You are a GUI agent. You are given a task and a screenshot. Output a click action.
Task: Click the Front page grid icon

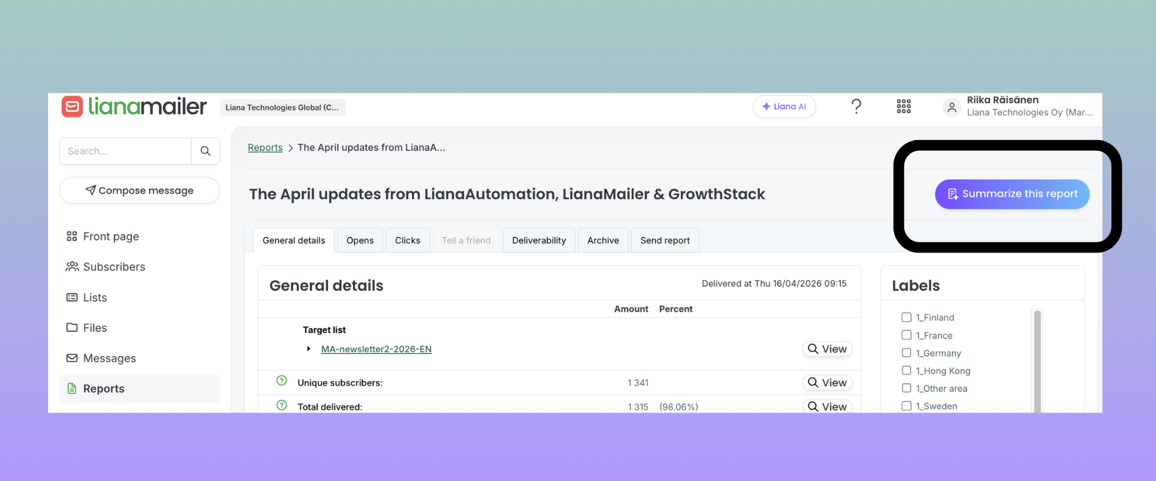[72, 236]
